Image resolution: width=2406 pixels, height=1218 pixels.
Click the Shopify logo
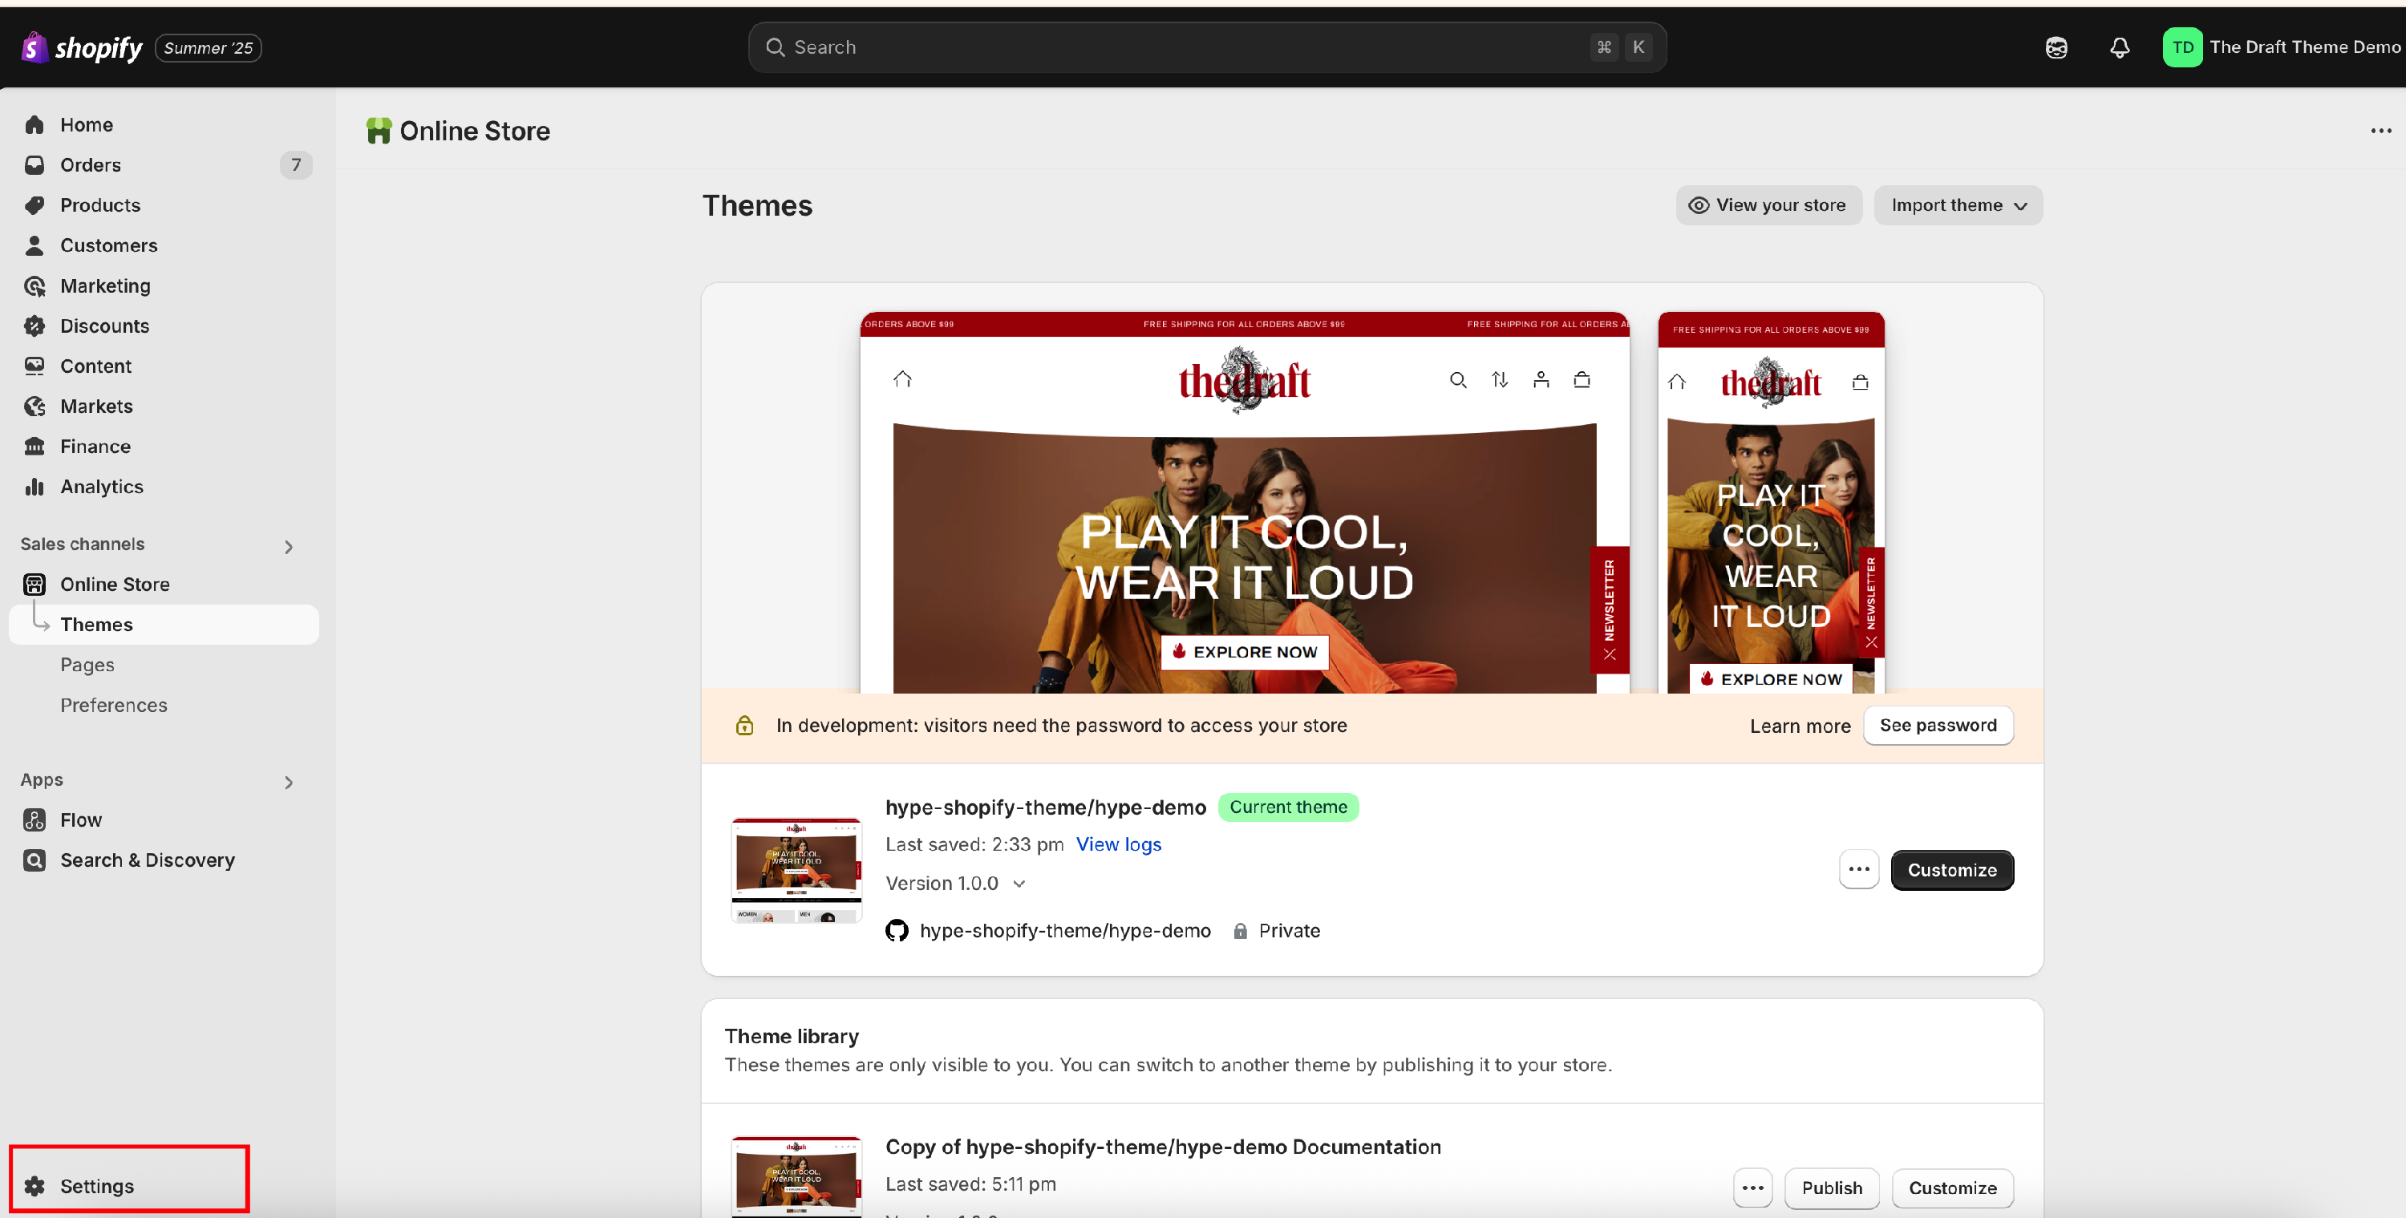81,47
